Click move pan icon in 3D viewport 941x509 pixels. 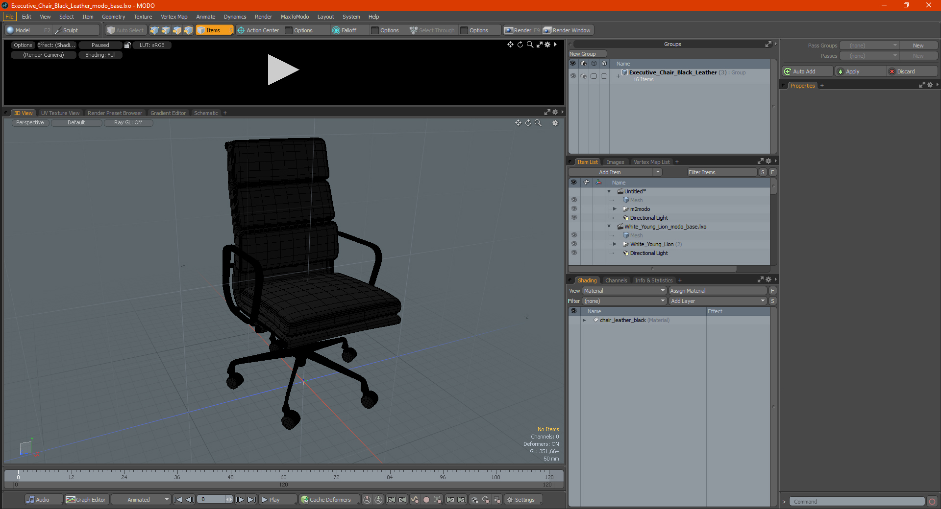[518, 123]
